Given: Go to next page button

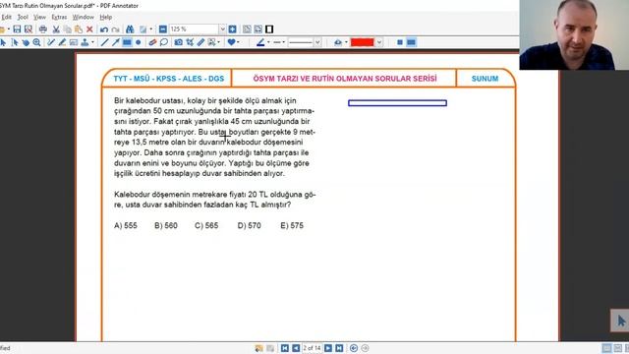Looking at the screenshot, I should point(327,348).
